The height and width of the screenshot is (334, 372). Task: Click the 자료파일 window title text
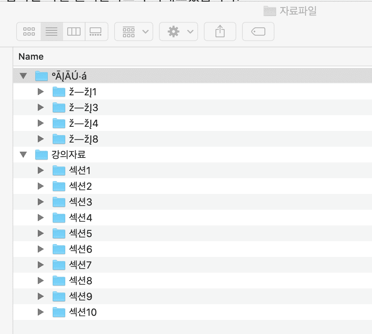tap(298, 11)
